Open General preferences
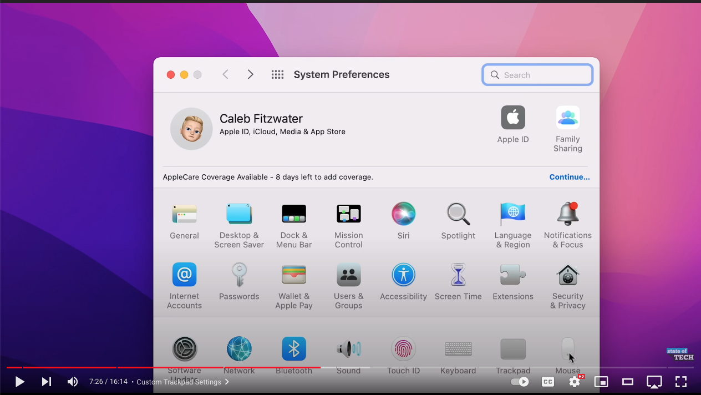 (x=184, y=221)
